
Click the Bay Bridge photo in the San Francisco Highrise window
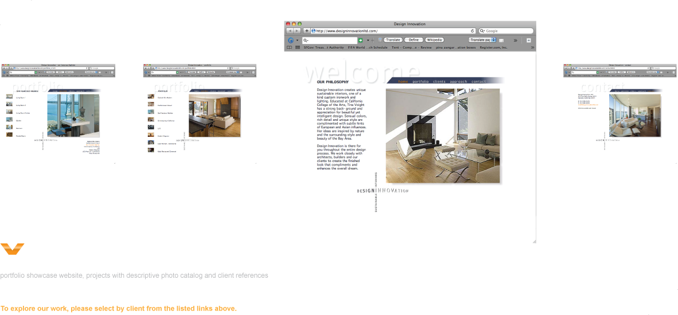click(x=73, y=116)
